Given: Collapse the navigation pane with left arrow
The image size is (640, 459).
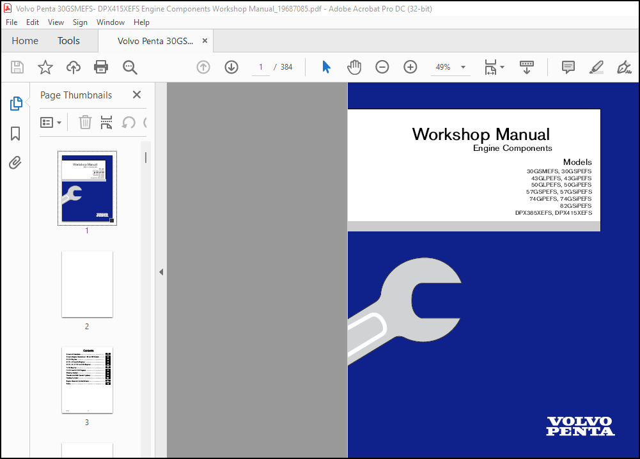Looking at the screenshot, I should pyautogui.click(x=161, y=272).
